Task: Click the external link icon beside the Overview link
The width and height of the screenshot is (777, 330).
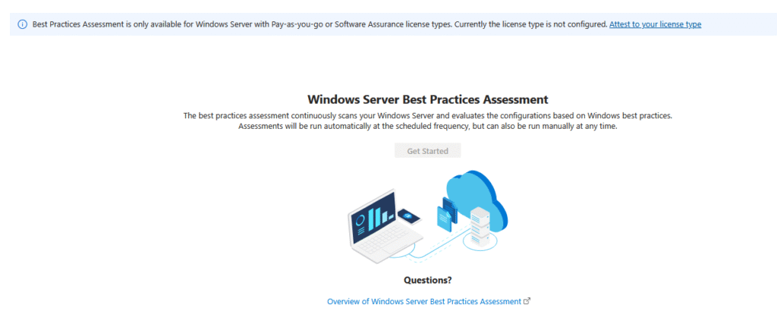Action: coord(527,300)
